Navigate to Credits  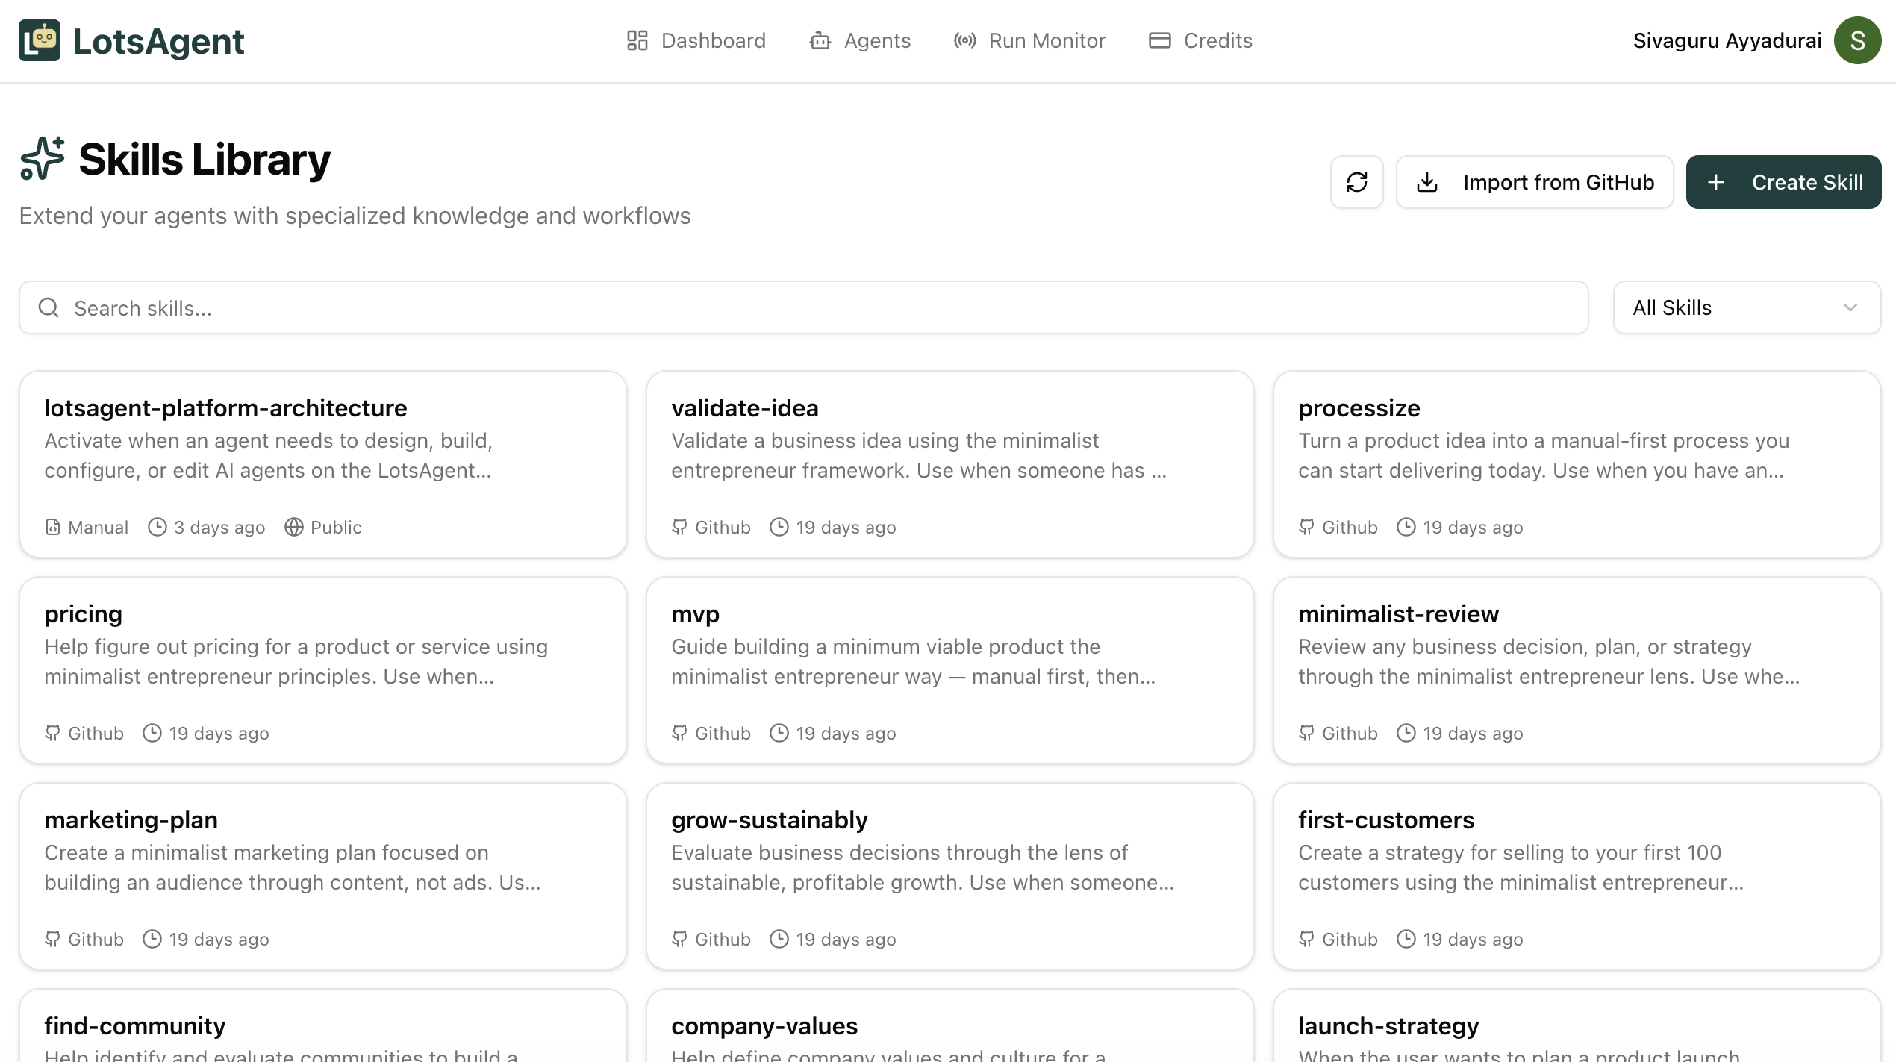(1200, 40)
